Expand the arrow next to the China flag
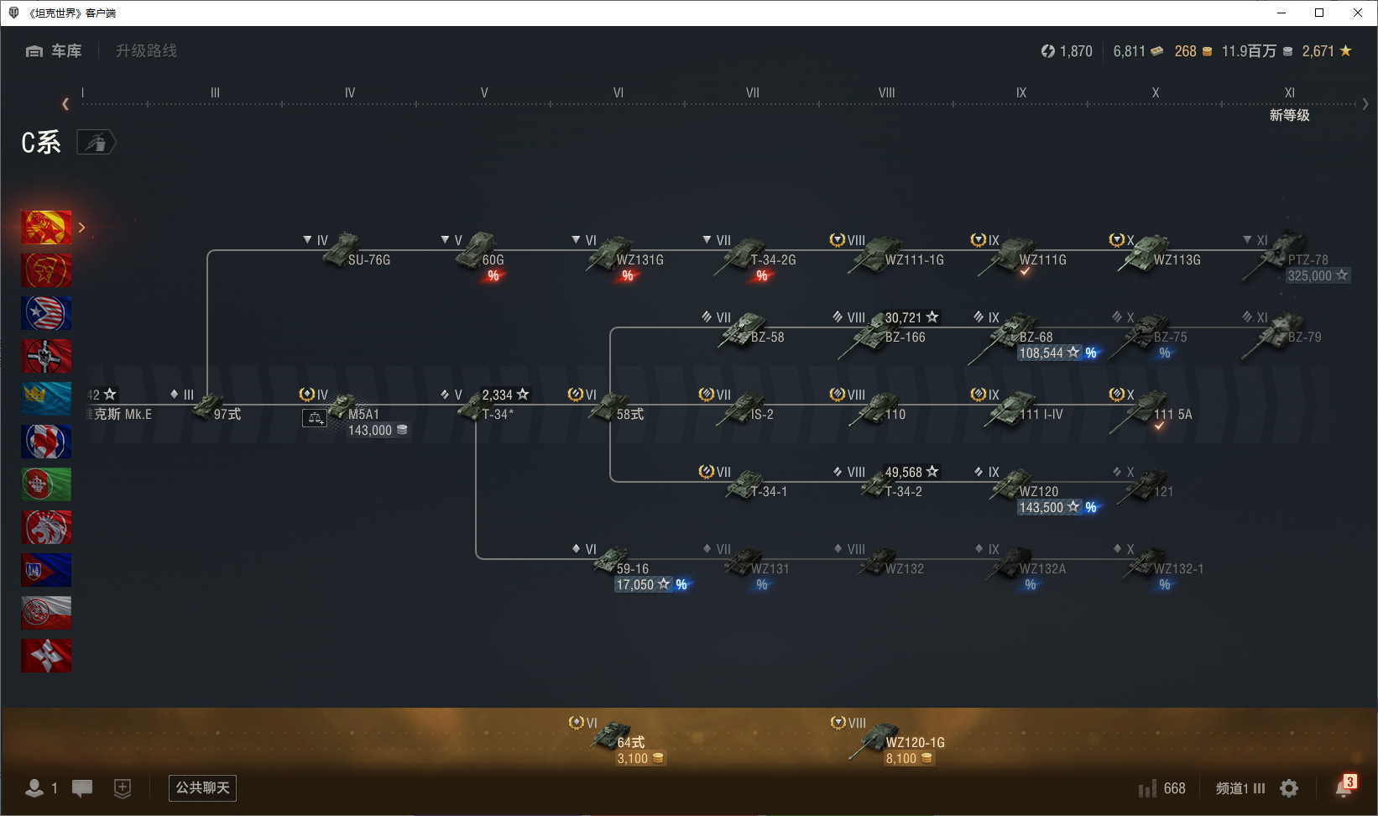1378x816 pixels. click(81, 228)
